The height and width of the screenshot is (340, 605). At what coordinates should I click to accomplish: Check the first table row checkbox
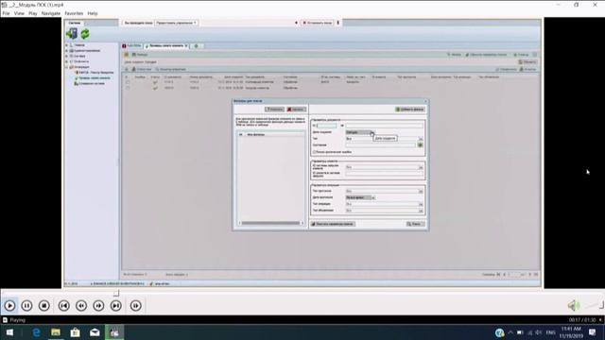(128, 82)
